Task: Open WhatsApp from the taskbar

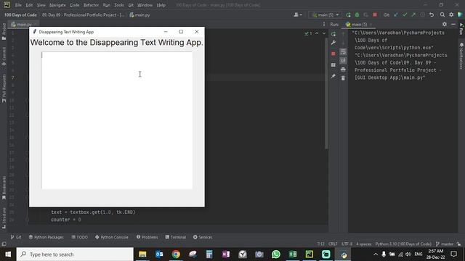Action: [276, 254]
